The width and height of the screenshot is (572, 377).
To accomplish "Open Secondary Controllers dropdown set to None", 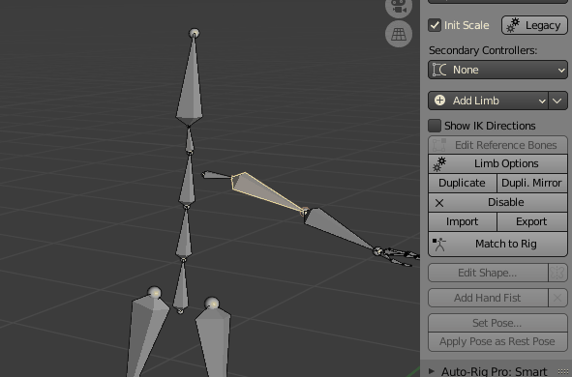I will 497,70.
